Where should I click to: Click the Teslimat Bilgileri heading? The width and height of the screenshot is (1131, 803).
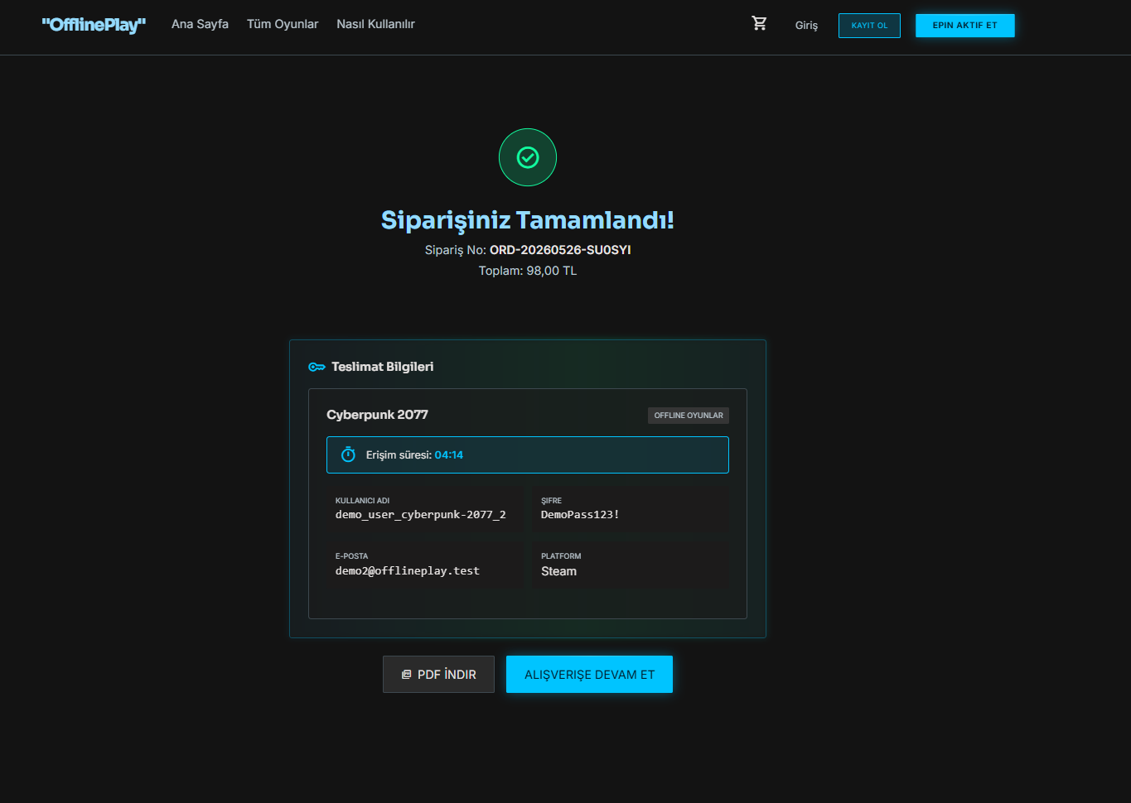coord(382,367)
